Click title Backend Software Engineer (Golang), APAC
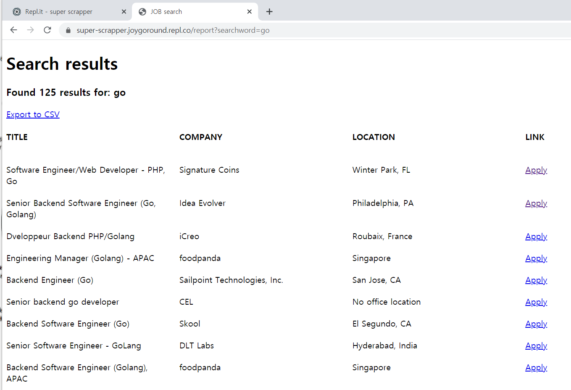The height and width of the screenshot is (390, 571). pyautogui.click(x=77, y=373)
